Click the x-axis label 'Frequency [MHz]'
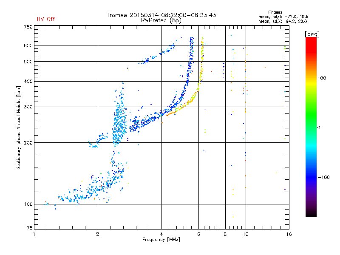 (161, 240)
